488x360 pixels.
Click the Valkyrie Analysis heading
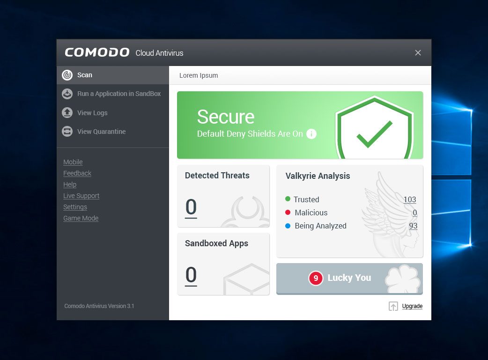[318, 176]
